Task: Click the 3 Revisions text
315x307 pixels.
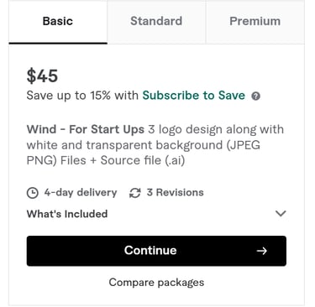Action: tap(176, 193)
